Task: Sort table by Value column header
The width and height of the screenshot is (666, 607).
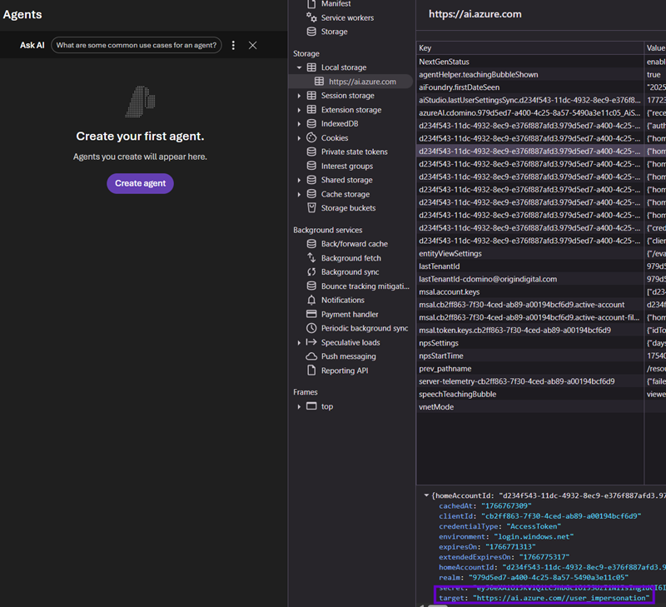Action: click(x=655, y=48)
